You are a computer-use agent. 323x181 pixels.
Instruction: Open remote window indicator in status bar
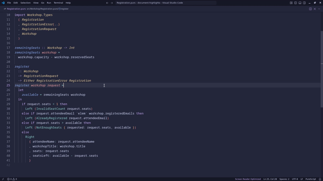(3, 179)
